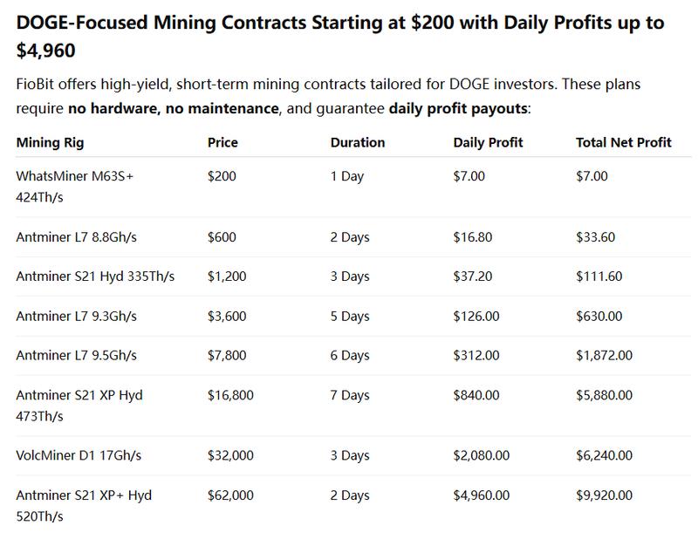Select the $9,920.00 total net profit cell
The image size is (698, 546).
[x=606, y=495]
